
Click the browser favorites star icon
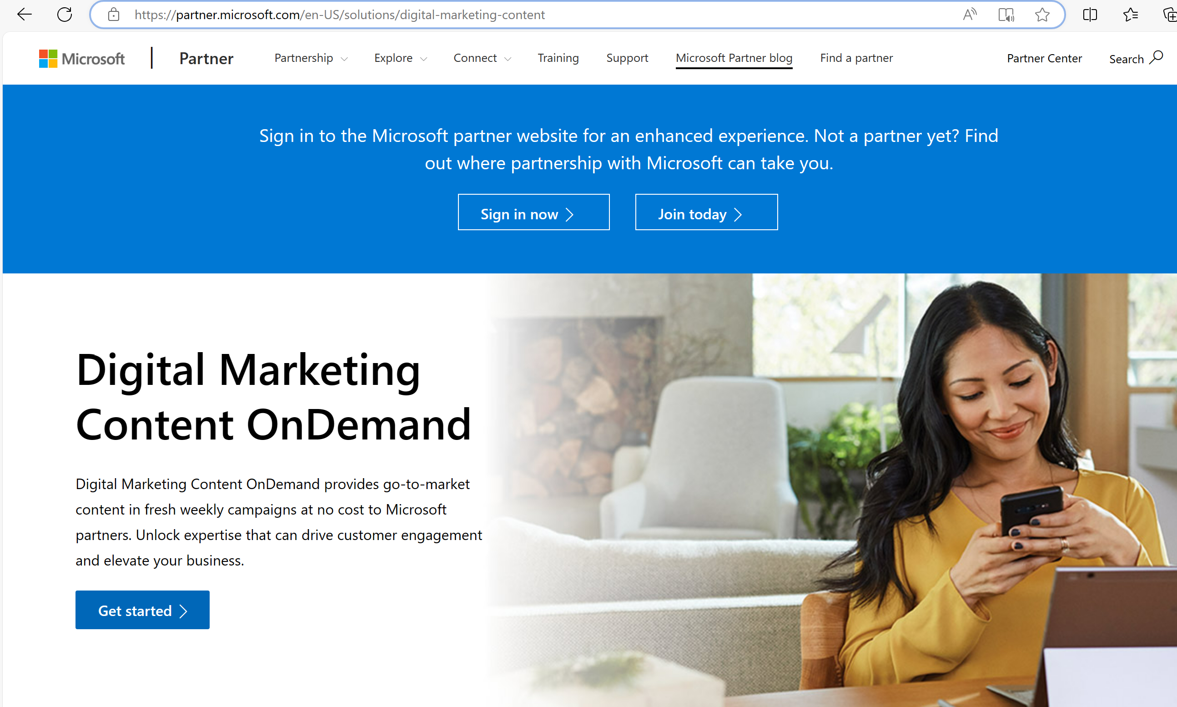1040,14
